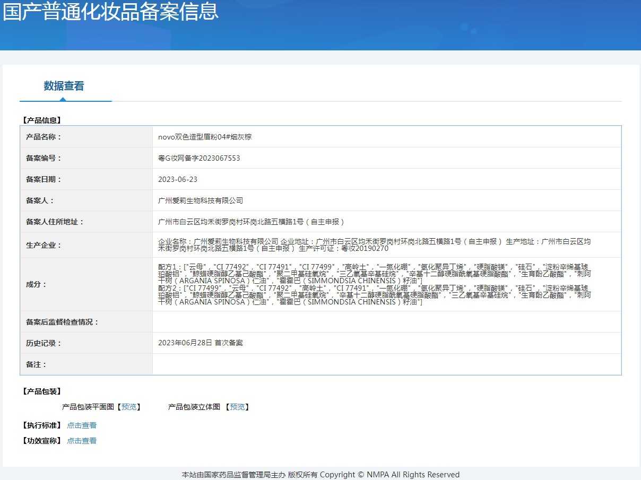Click the 产品名称： row label
Viewport: 641px width, 480px height.
pyautogui.click(x=44, y=137)
